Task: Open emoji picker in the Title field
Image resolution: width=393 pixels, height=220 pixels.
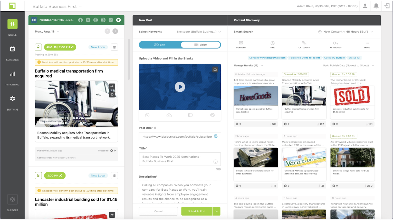Action: (x=216, y=161)
